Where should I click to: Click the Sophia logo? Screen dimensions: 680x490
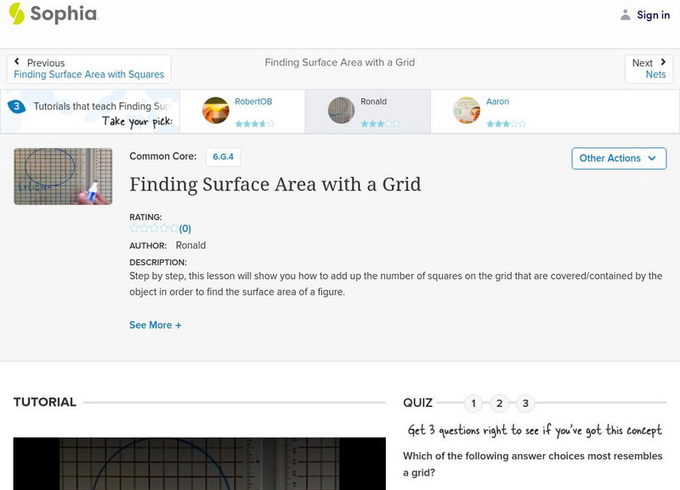click(x=51, y=14)
